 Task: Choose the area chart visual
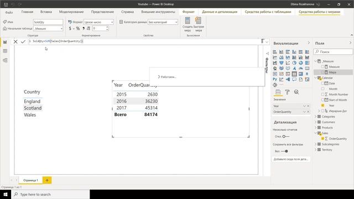click(x=282, y=57)
